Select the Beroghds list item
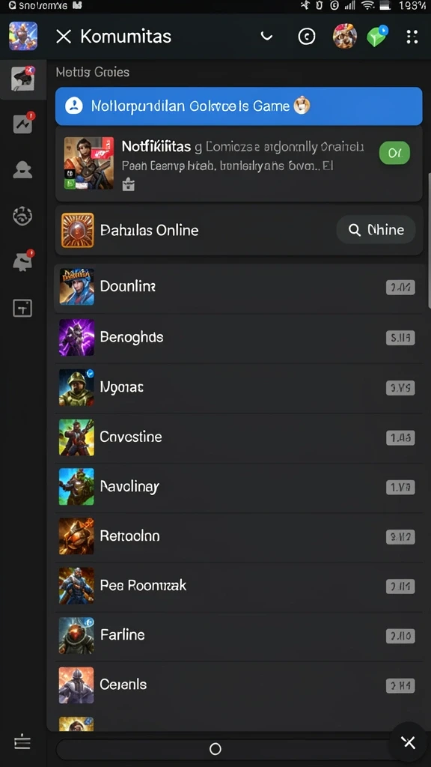 (x=239, y=337)
